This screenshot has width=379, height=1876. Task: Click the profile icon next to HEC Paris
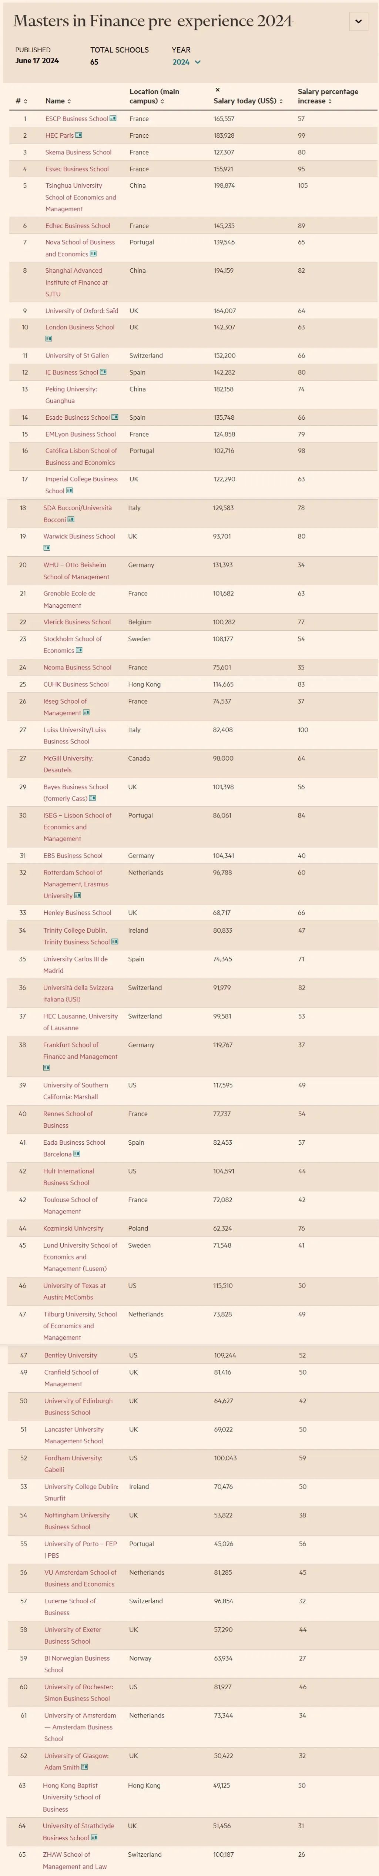(79, 135)
